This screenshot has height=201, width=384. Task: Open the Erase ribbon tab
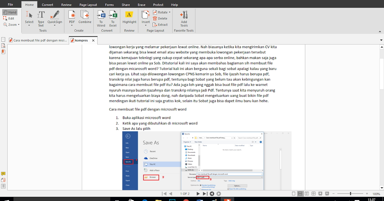pos(141,5)
